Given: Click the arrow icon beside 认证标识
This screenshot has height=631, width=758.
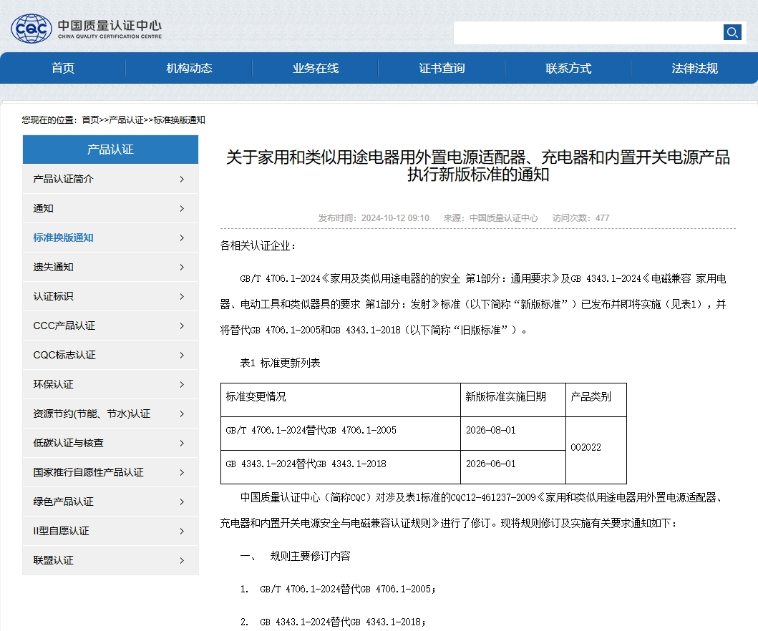Looking at the screenshot, I should tap(182, 297).
